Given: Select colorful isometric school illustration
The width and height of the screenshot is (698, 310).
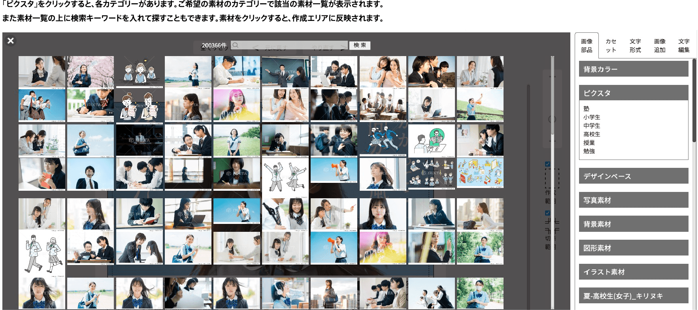Looking at the screenshot, I should tap(480, 174).
